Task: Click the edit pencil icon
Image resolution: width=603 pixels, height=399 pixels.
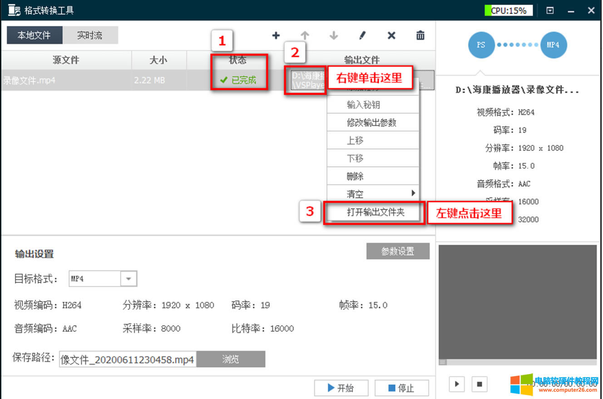Action: click(362, 35)
